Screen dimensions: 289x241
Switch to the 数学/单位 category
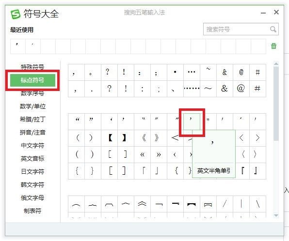pos(32,106)
